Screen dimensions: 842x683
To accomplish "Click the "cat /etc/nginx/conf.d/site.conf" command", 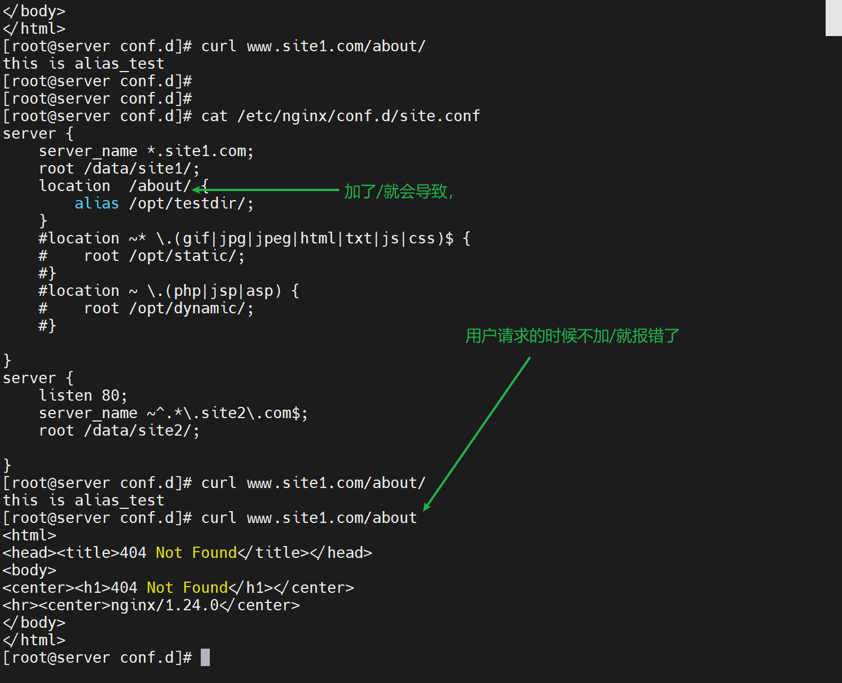I will point(340,116).
